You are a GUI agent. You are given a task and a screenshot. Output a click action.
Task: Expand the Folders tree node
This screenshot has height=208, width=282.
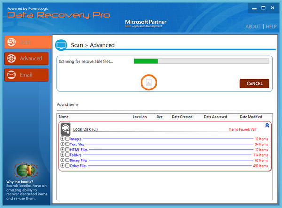[62, 155]
